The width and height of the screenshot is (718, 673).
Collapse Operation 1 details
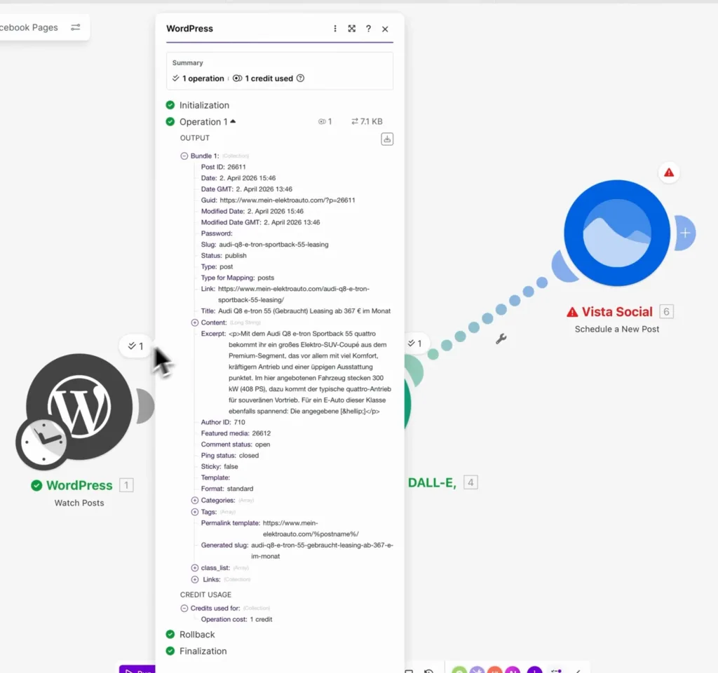pyautogui.click(x=233, y=121)
